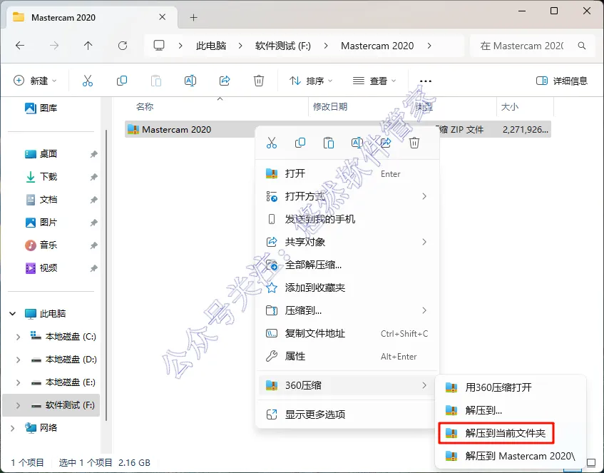604x473 pixels.
Task: Click the search magnifier icon
Action: 582,46
